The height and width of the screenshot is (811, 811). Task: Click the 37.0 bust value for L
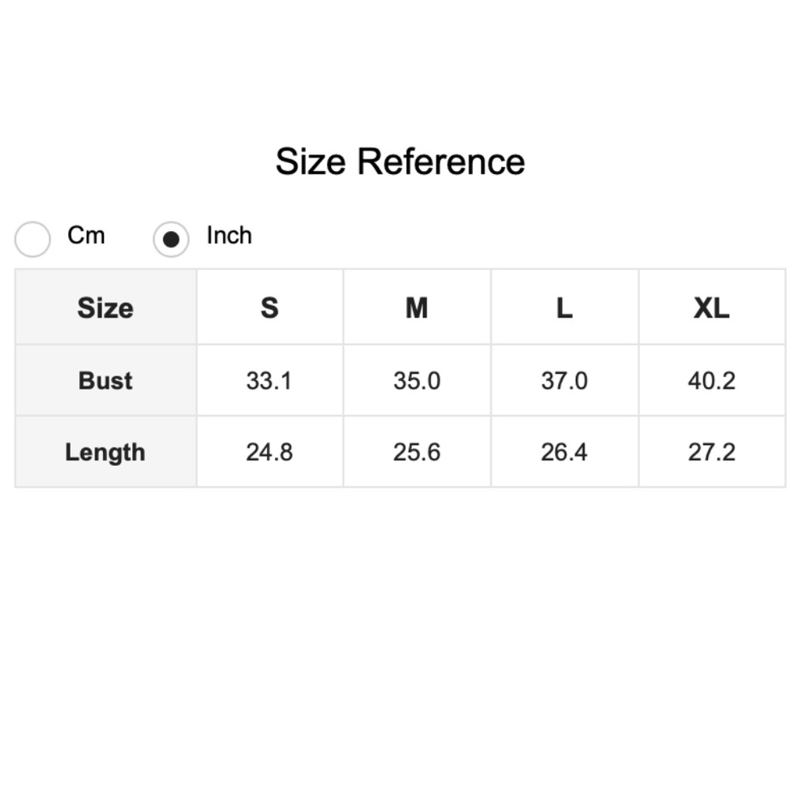(564, 380)
